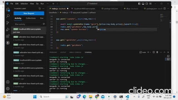Viewport: 178px width, 100px height.
Task: Kill terminal with the trash icon
Action: pyautogui.click(x=157, y=52)
